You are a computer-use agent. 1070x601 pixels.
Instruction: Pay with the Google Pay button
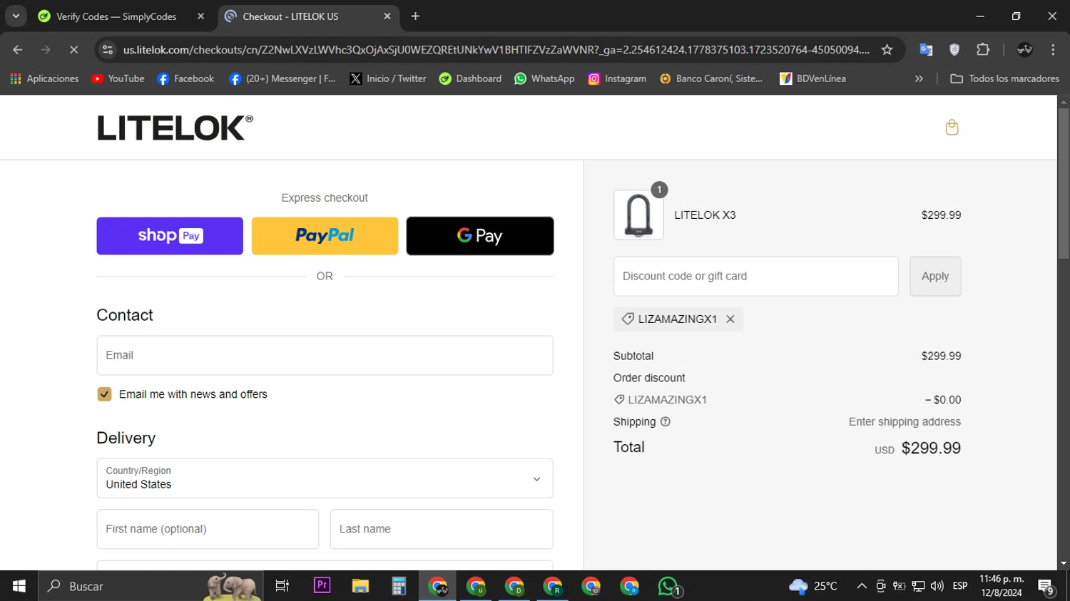click(480, 236)
